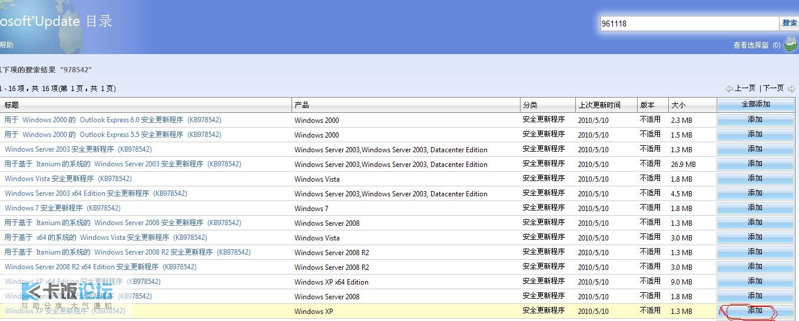The width and height of the screenshot is (799, 321).
Task: Click the previous page left arrow icon
Action: (x=730, y=89)
